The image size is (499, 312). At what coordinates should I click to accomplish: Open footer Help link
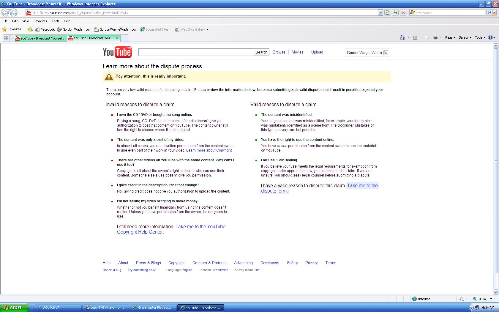coord(107,263)
